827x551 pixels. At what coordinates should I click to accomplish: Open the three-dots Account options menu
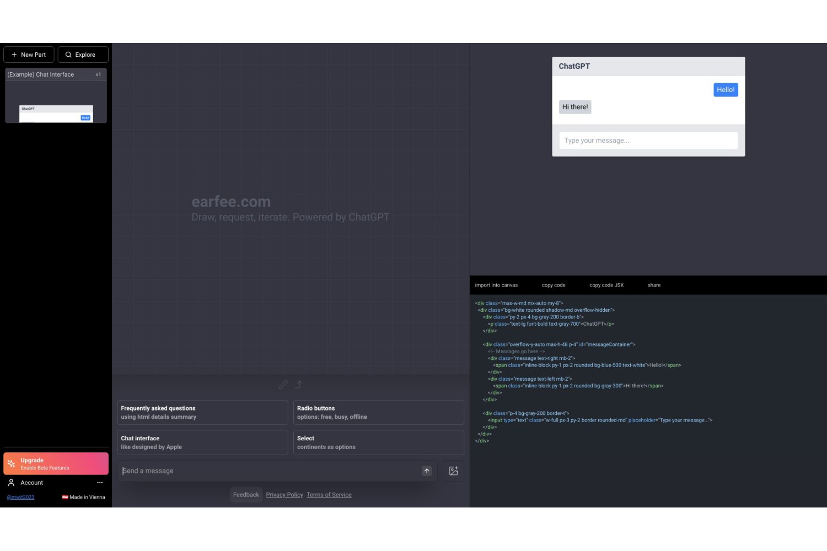pos(100,483)
